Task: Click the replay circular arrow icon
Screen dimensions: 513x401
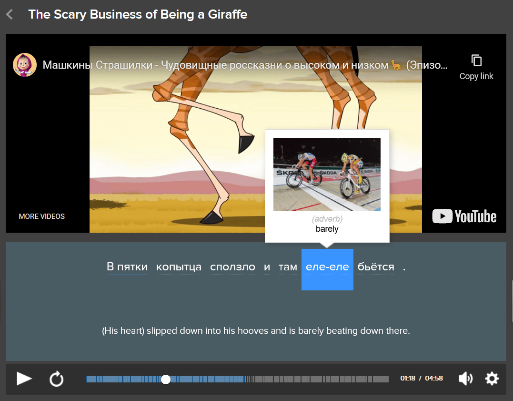Action: [x=56, y=379]
